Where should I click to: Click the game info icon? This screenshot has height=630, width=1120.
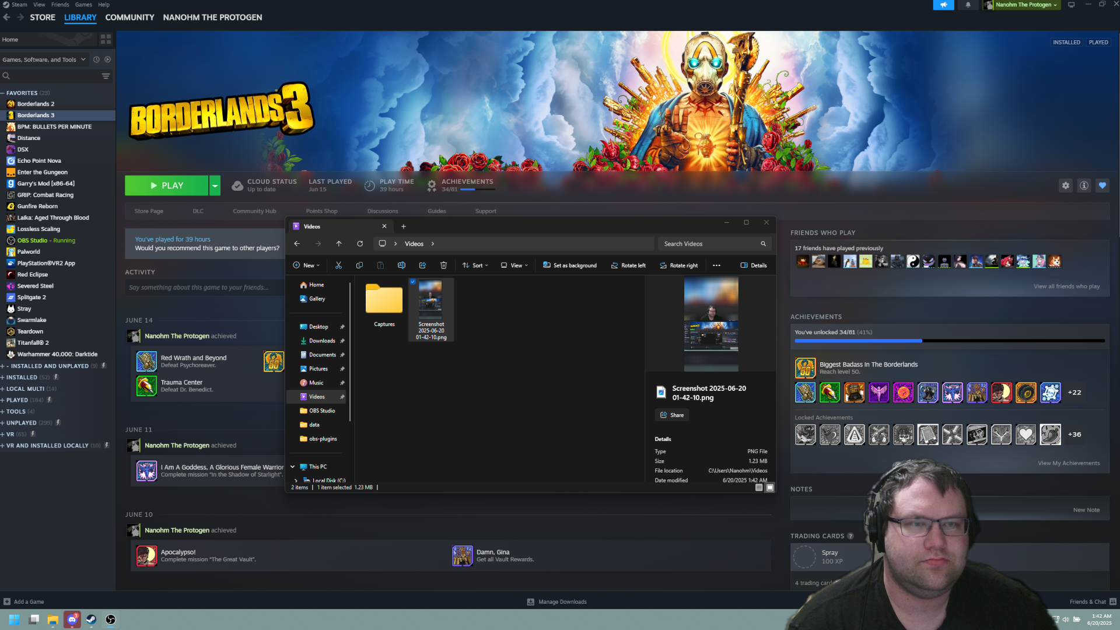coord(1084,185)
